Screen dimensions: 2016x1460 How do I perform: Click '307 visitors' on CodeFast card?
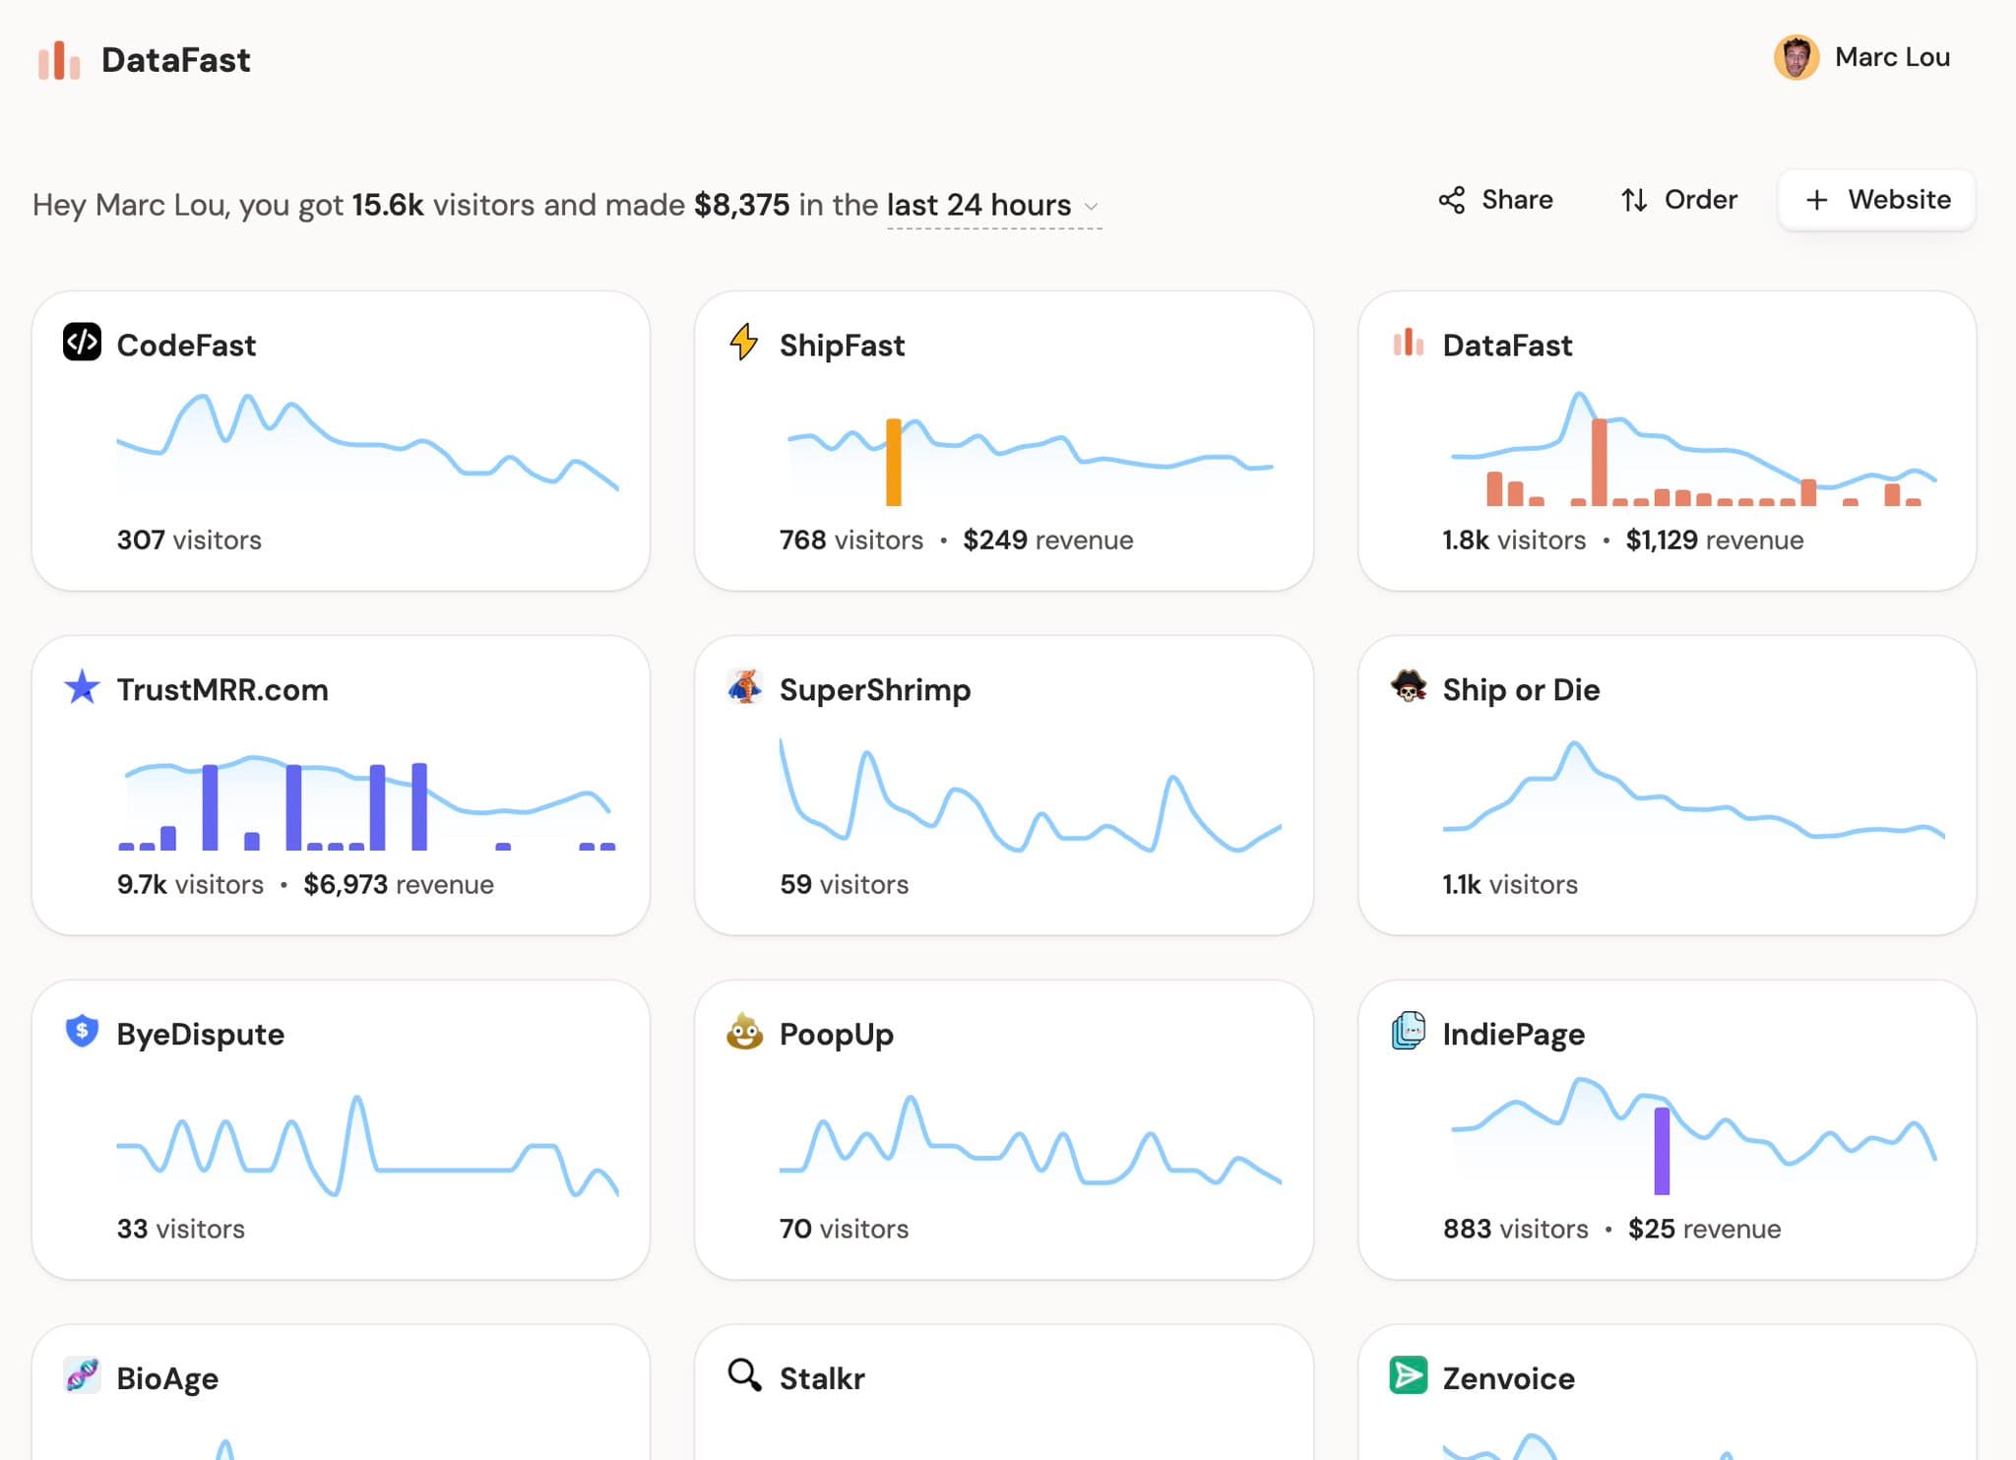click(x=189, y=540)
